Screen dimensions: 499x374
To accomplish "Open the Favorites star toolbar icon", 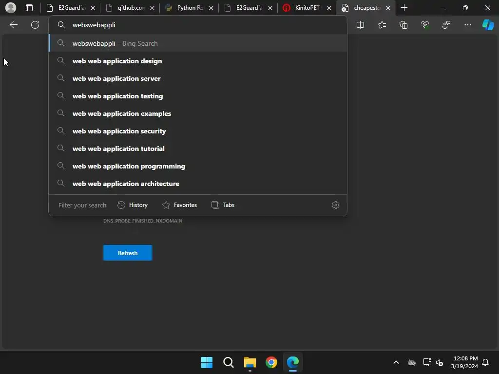I will tap(382, 25).
